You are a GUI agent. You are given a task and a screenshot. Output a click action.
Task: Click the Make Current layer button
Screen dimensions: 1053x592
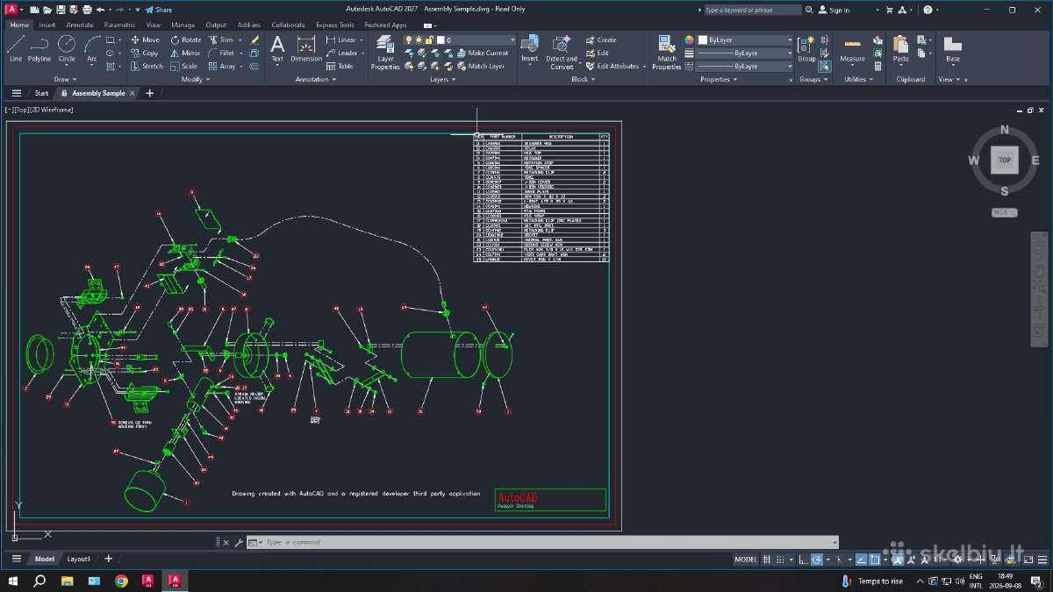pyautogui.click(x=482, y=53)
